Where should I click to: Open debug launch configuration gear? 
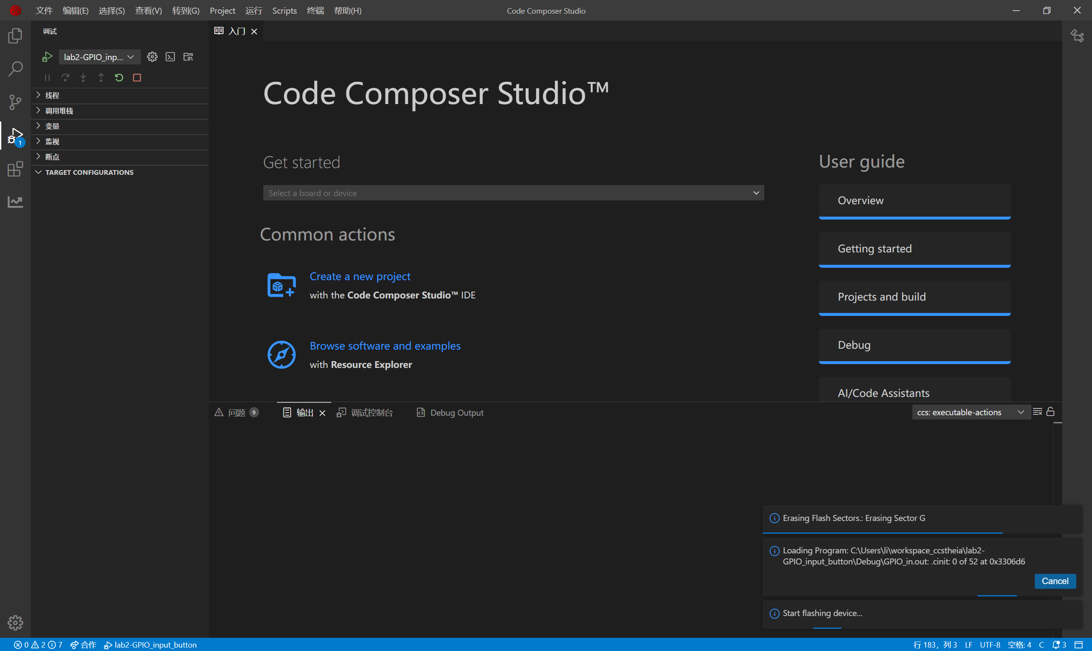[x=152, y=57]
